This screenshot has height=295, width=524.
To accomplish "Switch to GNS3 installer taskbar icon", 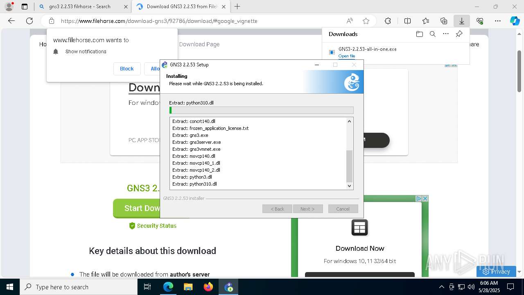I will tap(228, 287).
